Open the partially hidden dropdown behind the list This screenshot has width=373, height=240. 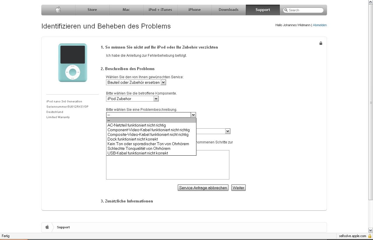228,131
